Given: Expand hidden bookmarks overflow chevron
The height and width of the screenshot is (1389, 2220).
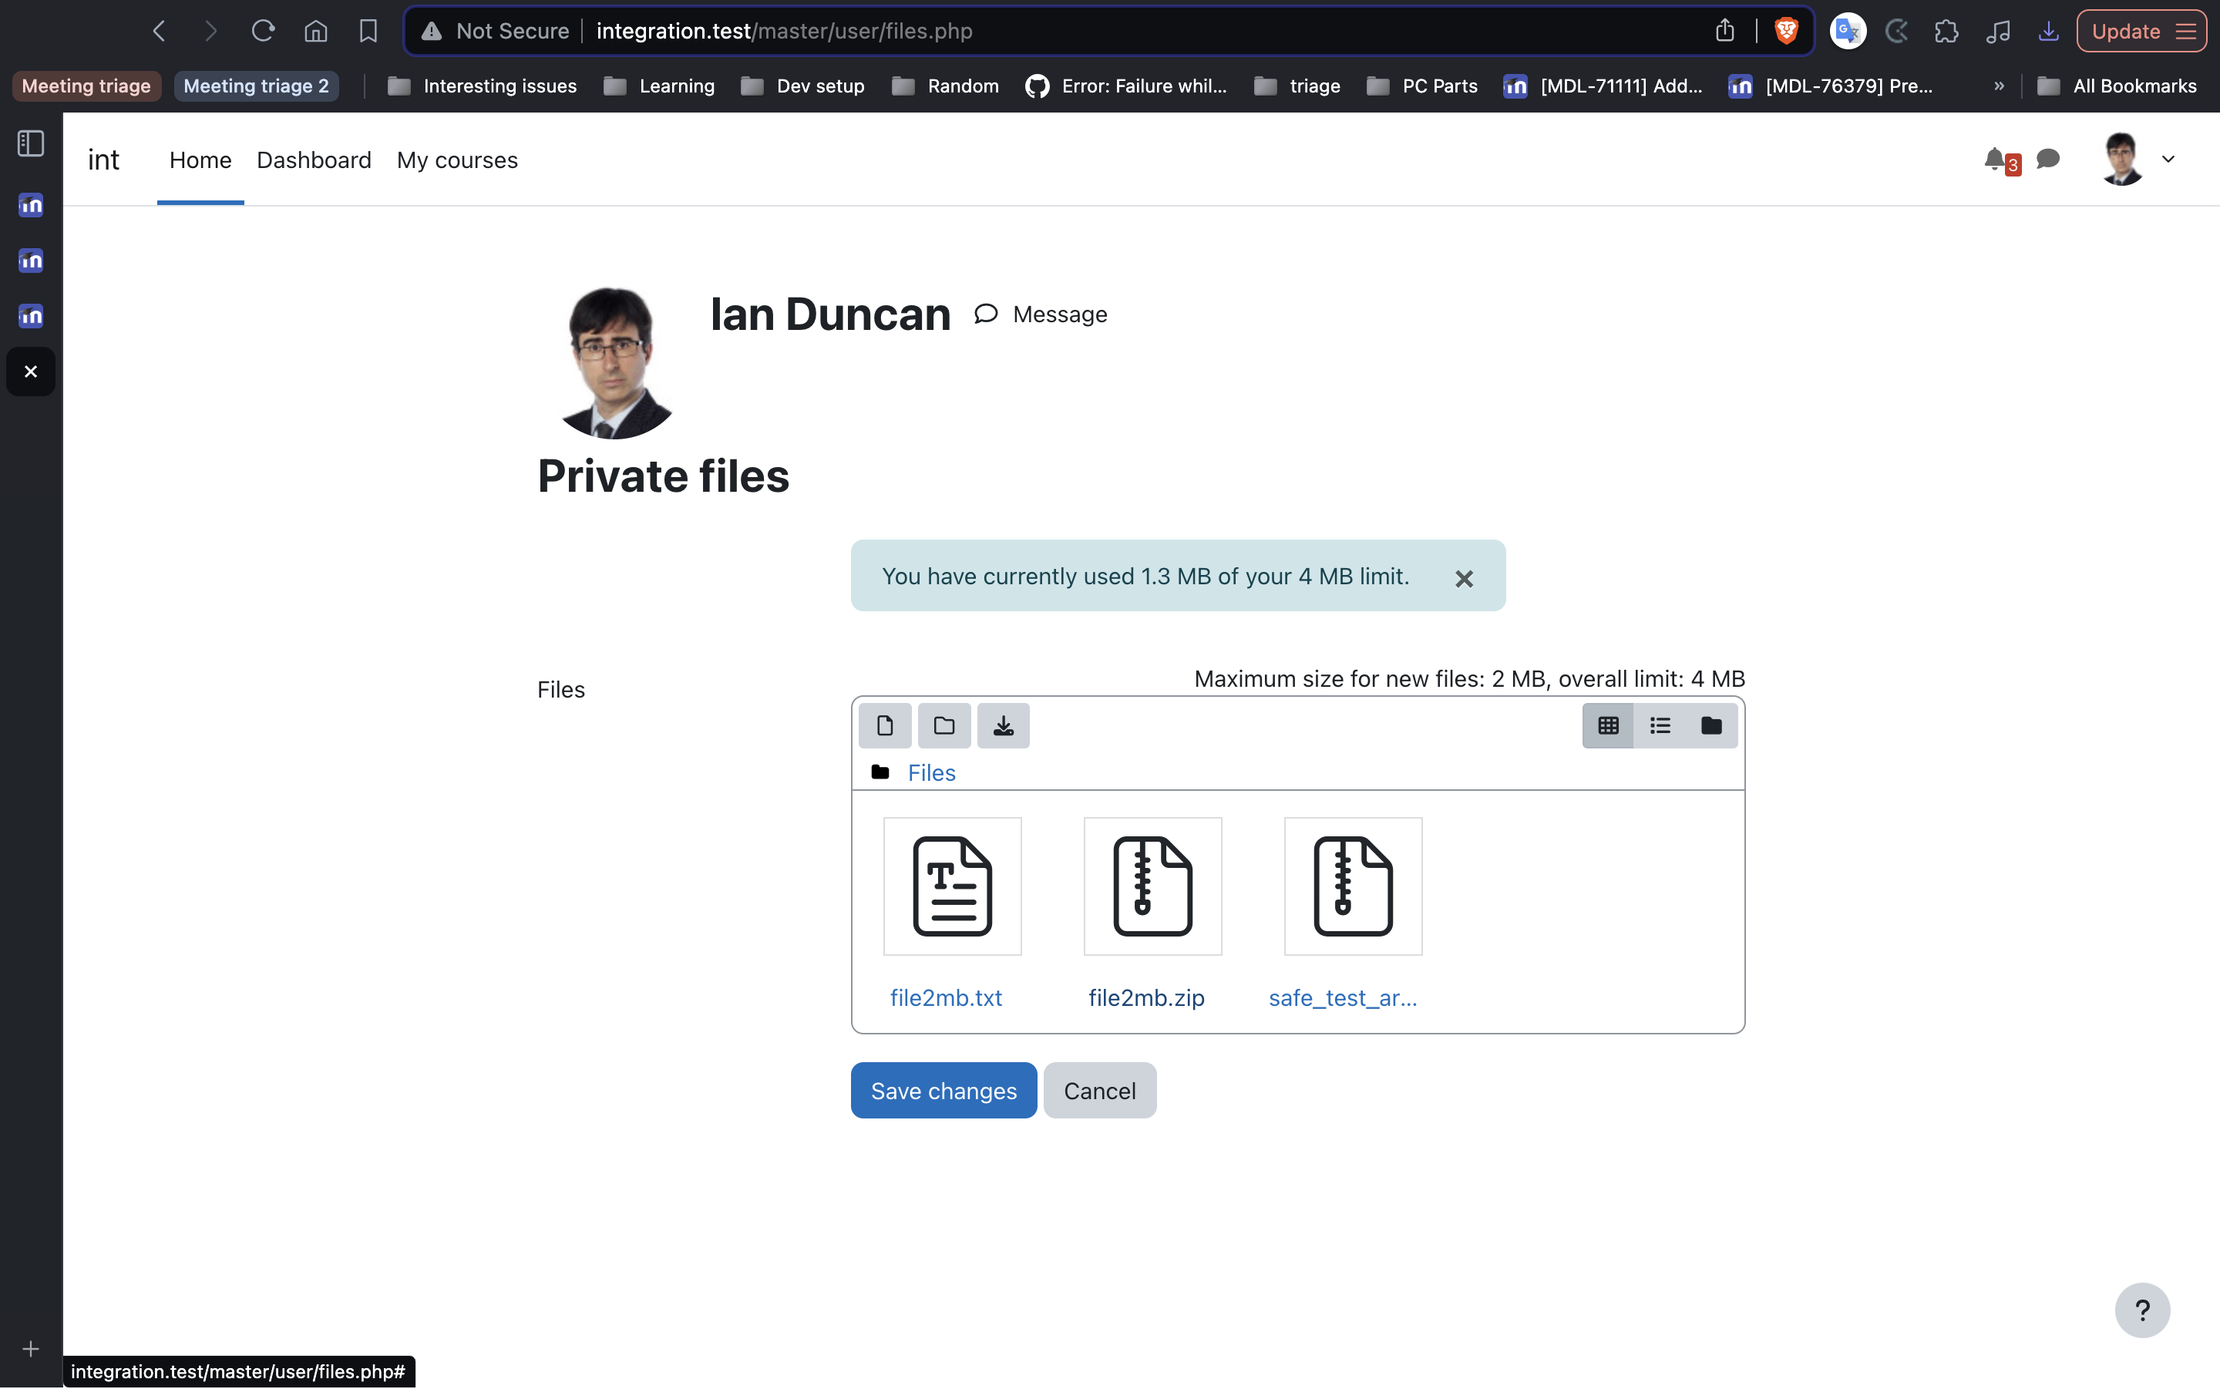Looking at the screenshot, I should coord(1999,86).
